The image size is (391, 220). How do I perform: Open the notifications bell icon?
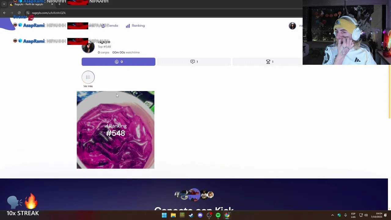point(386,215)
